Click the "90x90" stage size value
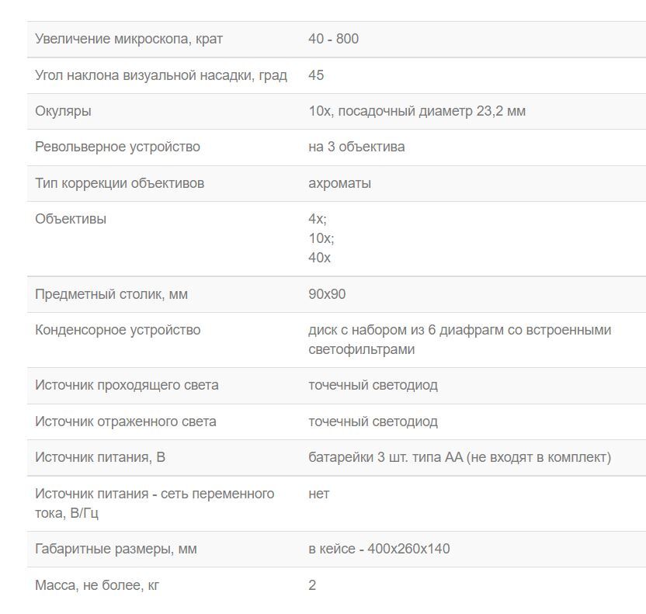The width and height of the screenshot is (646, 614). (x=327, y=294)
